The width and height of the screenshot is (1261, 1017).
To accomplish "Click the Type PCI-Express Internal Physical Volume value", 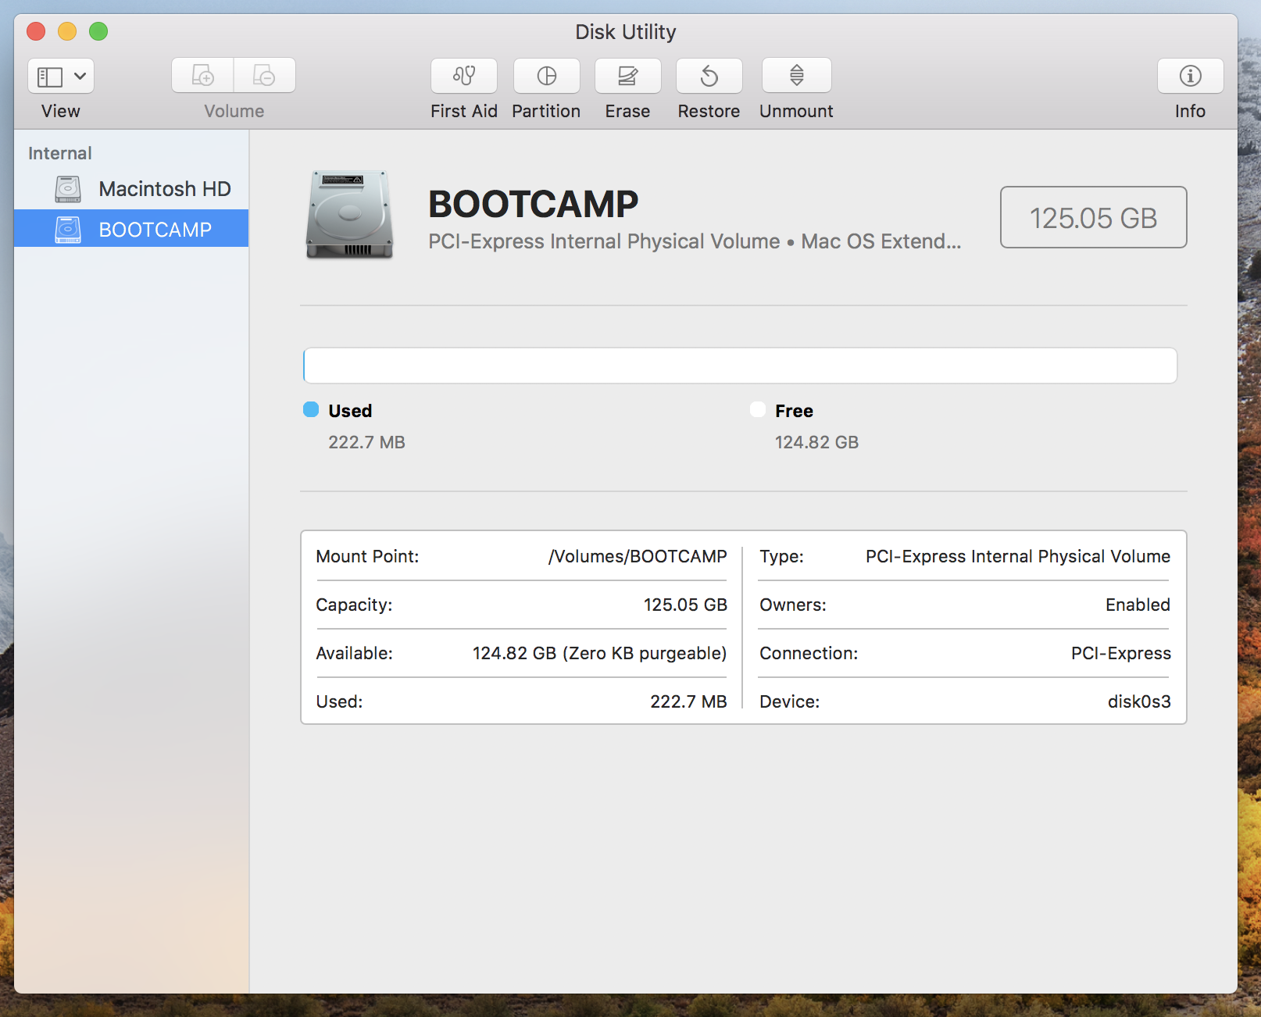I will pos(1018,556).
